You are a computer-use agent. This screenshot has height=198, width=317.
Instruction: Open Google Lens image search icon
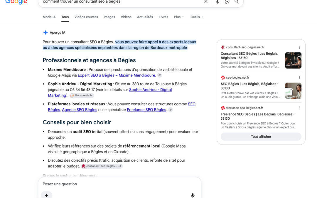(x=227, y=2)
